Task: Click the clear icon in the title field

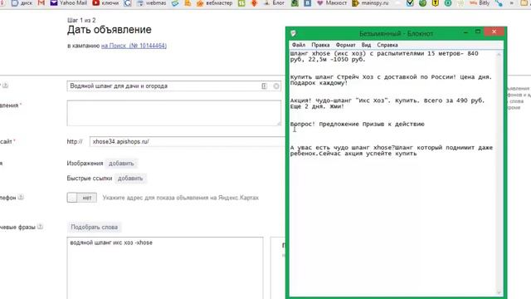Action: pyautogui.click(x=276, y=86)
